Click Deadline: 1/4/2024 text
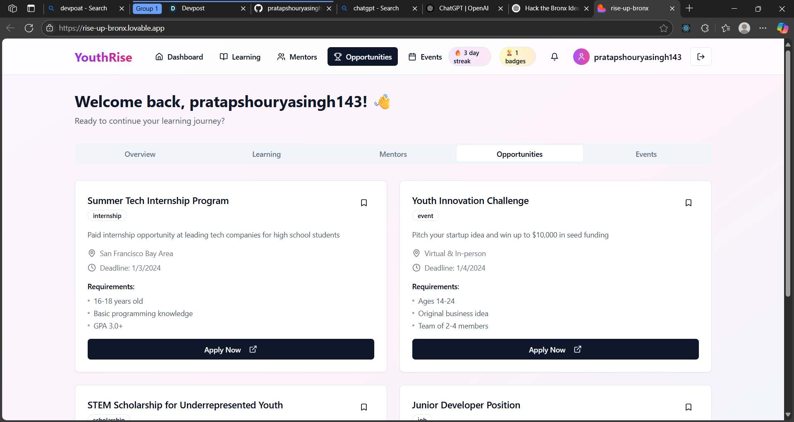Viewport: 794px width, 422px height. (455, 268)
